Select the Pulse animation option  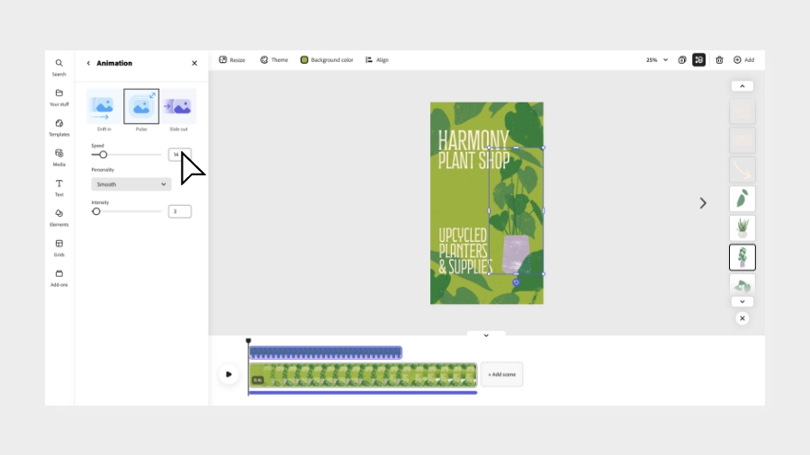[141, 107]
